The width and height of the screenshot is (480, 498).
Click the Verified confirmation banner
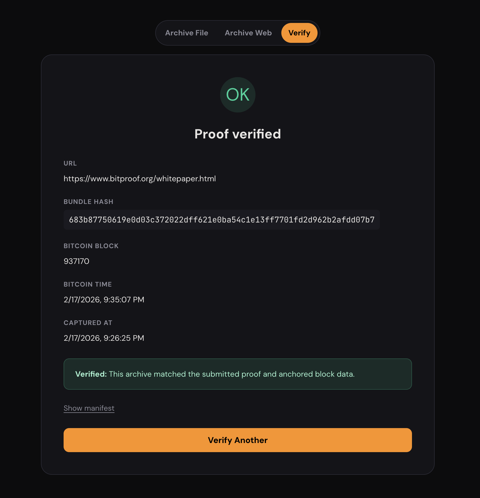coord(238,374)
